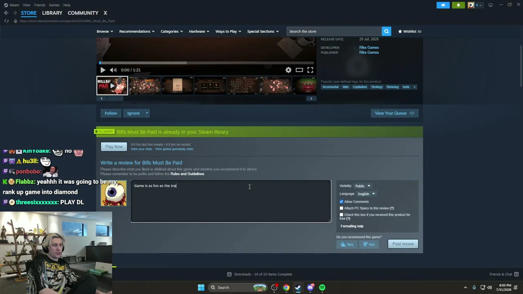The width and height of the screenshot is (523, 294).
Task: Open video settings gear on trailer
Action: (288, 70)
